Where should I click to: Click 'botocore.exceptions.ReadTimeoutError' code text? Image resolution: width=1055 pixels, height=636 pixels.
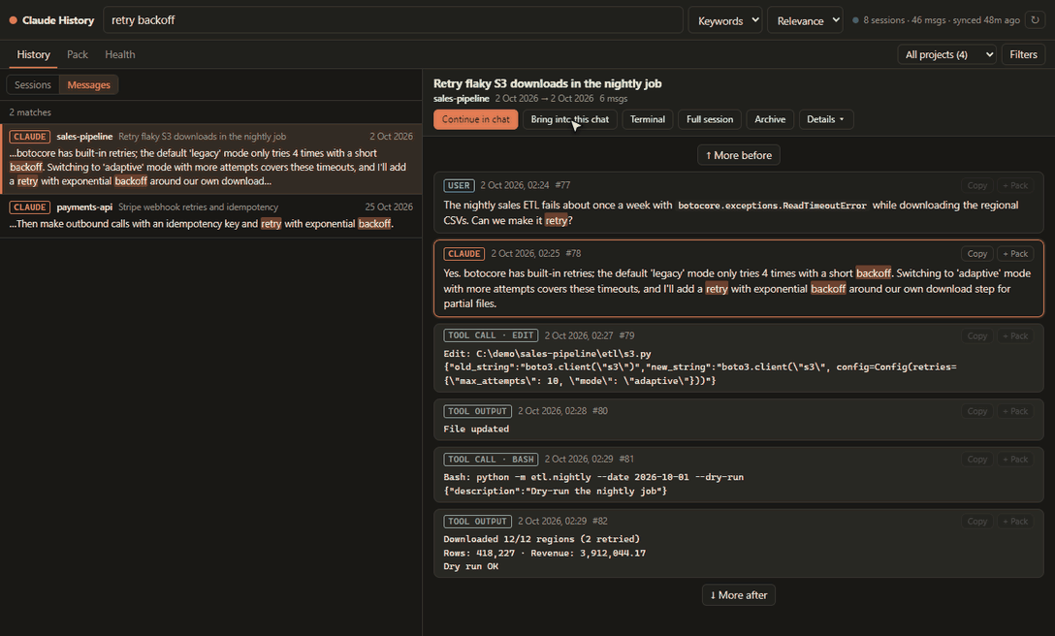(772, 206)
